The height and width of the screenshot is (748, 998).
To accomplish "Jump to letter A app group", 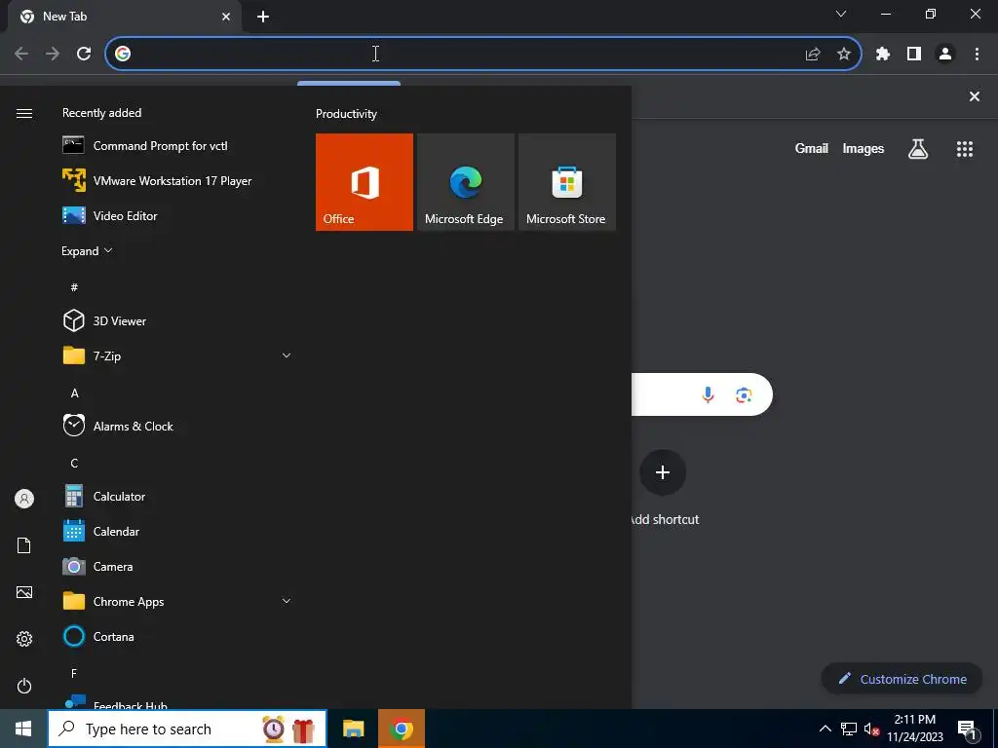I will click(74, 393).
